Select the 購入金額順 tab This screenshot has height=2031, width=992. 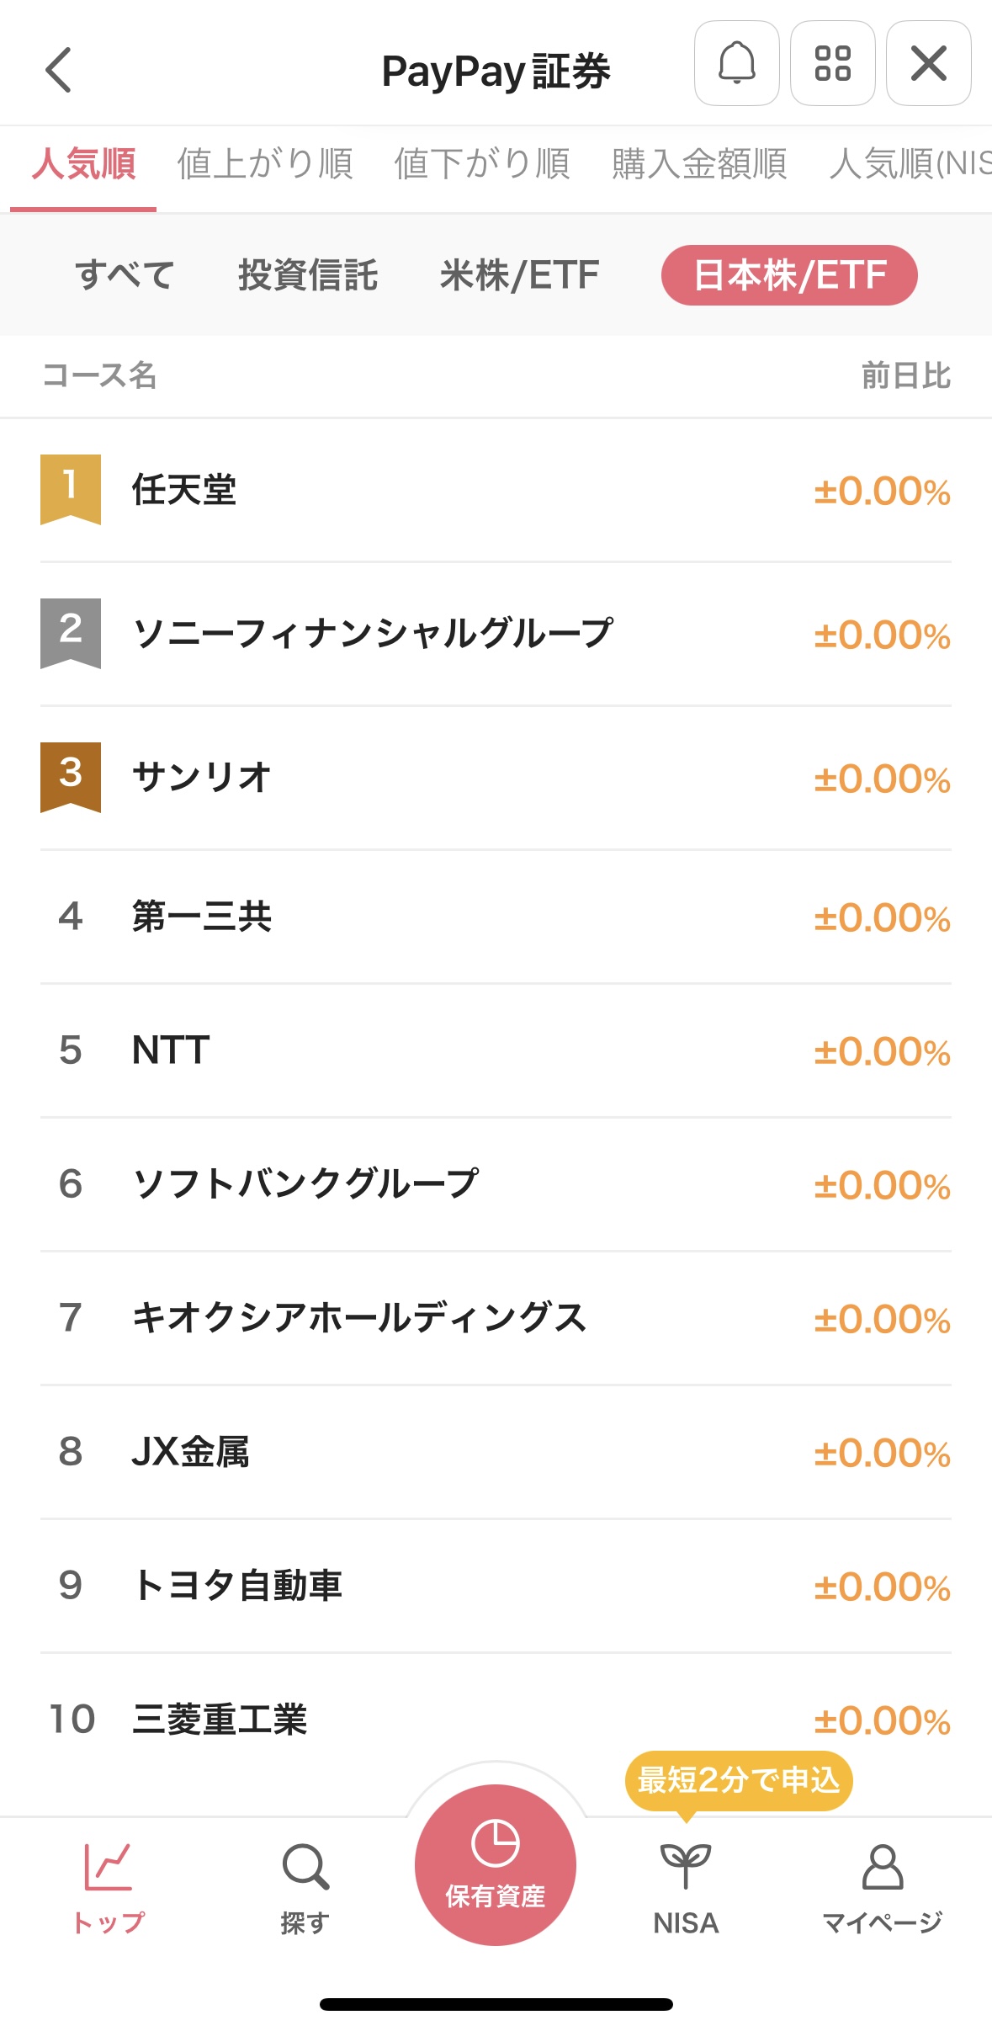699,164
